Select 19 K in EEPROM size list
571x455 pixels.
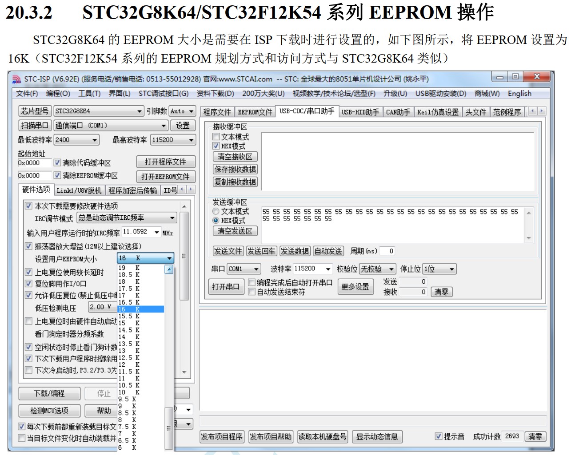(x=141, y=268)
